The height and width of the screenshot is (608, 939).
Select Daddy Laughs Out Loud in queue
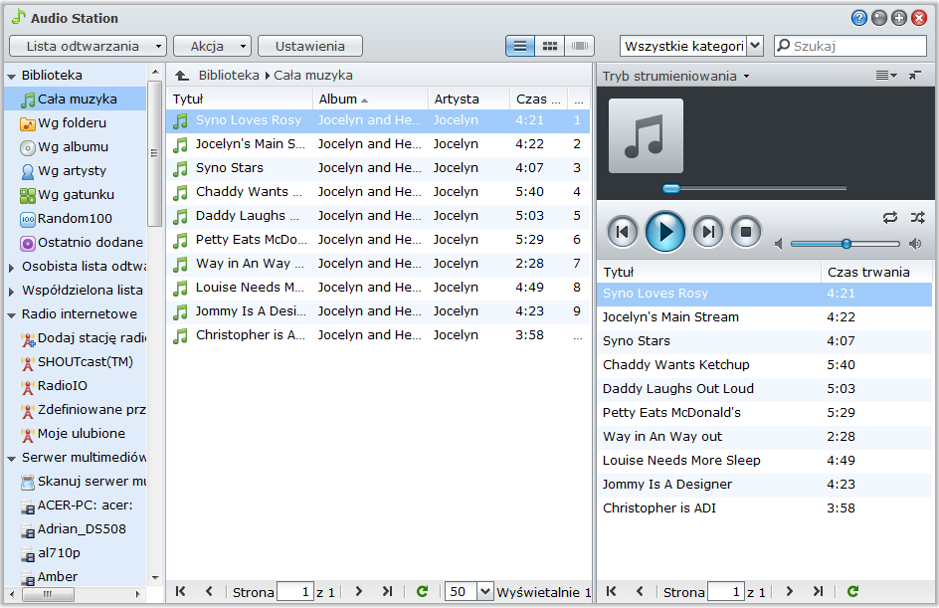click(765, 389)
